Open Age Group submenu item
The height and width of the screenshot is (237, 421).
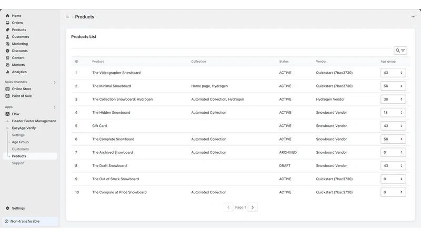(20, 142)
